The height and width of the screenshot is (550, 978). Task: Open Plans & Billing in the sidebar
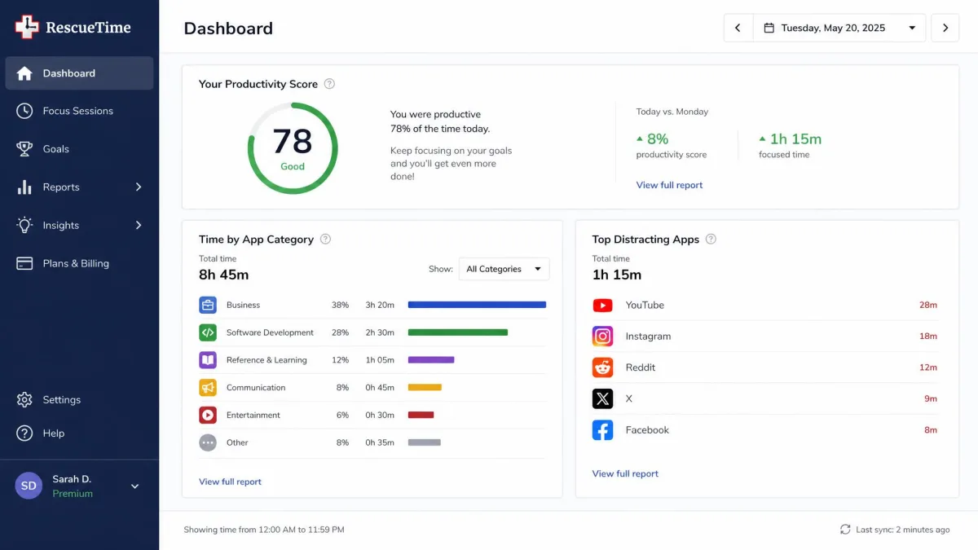click(x=79, y=263)
